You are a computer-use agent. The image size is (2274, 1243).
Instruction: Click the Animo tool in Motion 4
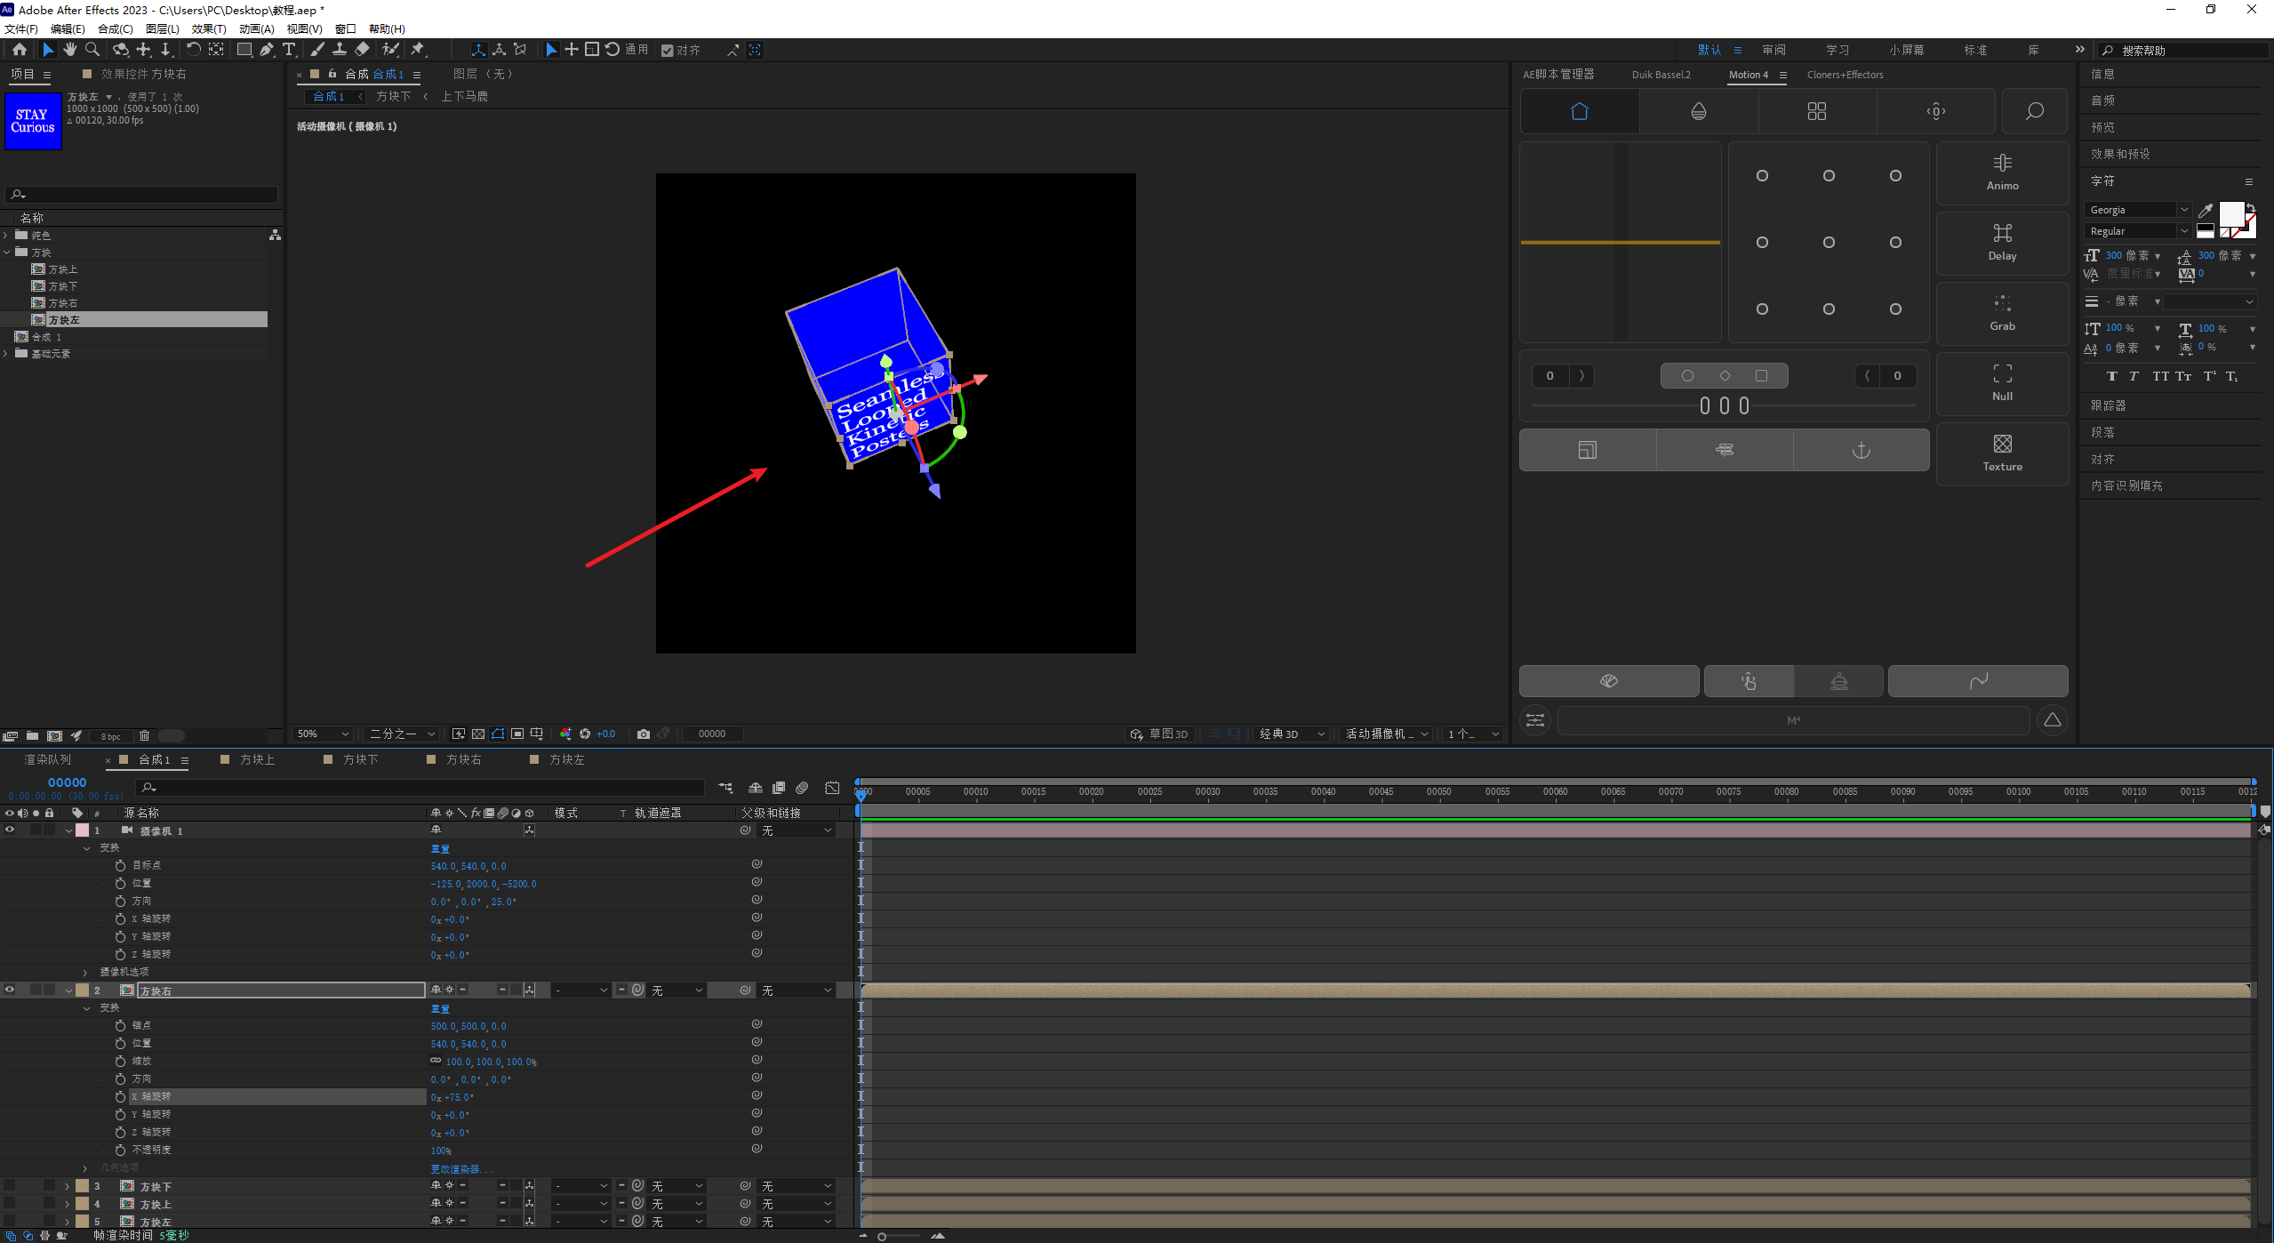pos(2002,172)
